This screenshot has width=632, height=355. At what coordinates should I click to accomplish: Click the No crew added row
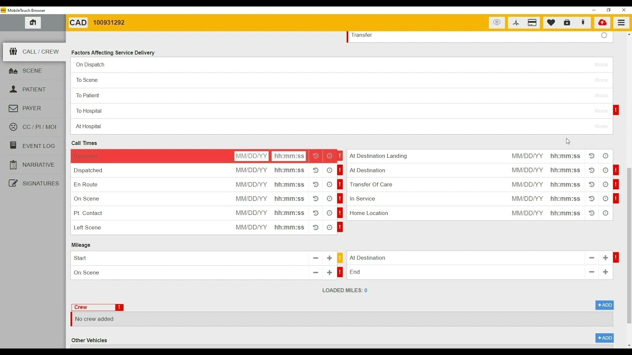[x=342, y=319]
